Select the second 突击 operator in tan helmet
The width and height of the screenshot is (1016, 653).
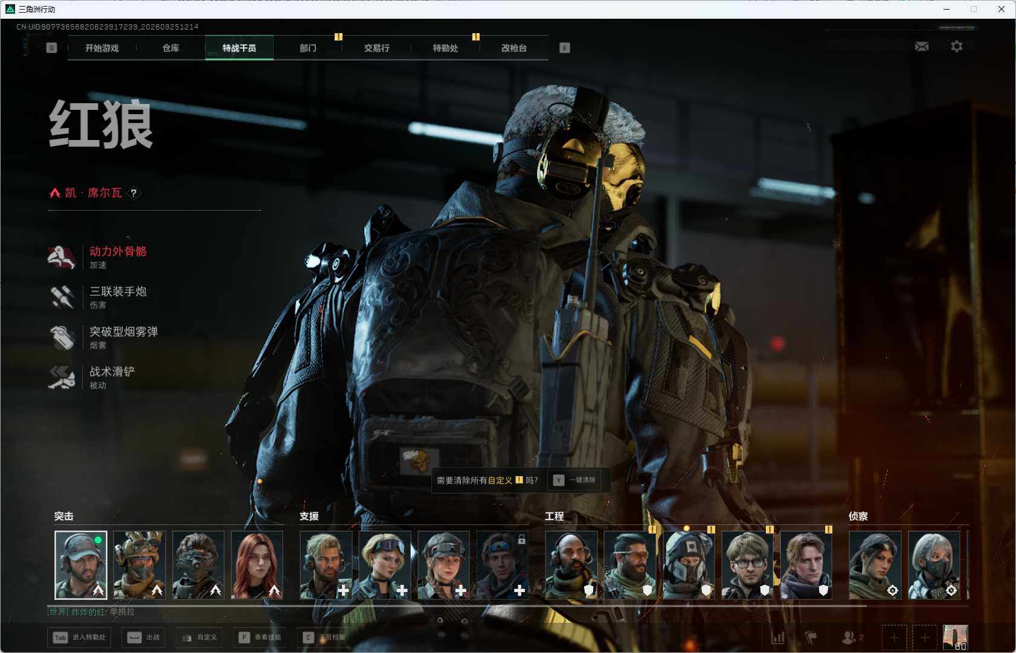tap(140, 565)
